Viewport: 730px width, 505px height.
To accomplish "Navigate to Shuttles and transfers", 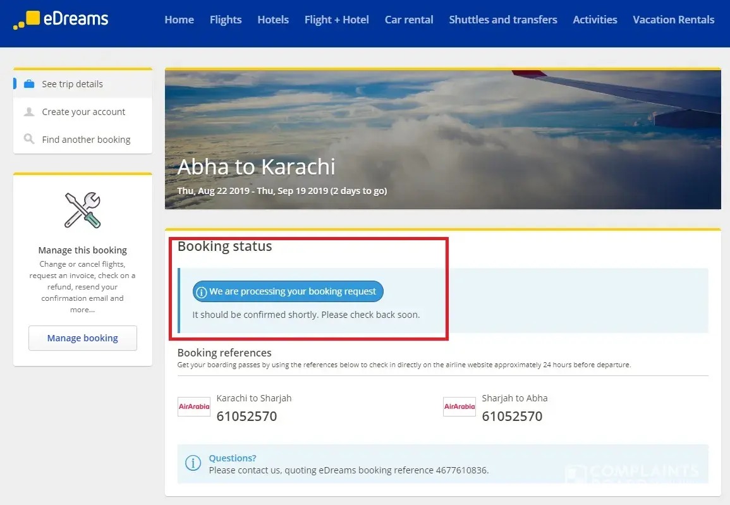I will coord(503,20).
